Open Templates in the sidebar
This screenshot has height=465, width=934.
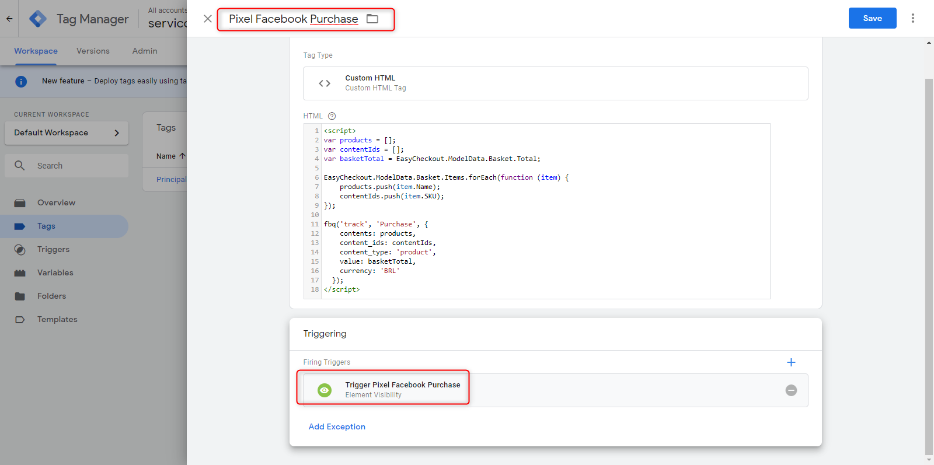64,320
